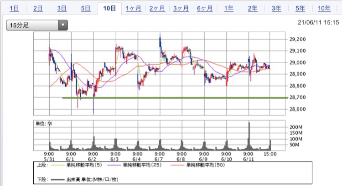Click the 28,700 price axis label
The width and height of the screenshot is (342, 186).
pos(297,97)
